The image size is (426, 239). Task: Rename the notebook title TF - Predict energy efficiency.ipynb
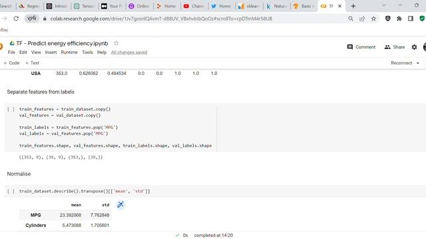pos(62,43)
